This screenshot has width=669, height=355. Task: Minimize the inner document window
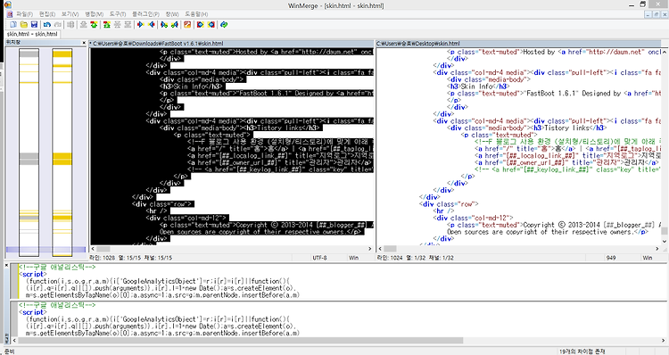coord(648,14)
